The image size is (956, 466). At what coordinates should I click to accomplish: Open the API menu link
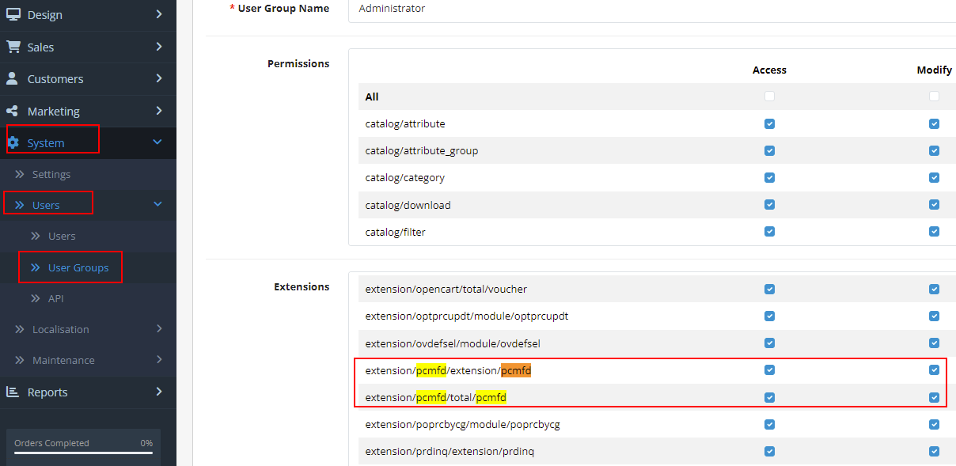click(55, 298)
